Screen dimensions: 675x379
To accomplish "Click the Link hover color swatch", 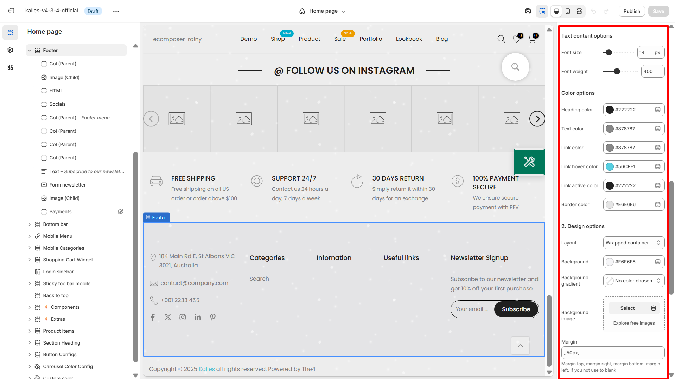I will point(610,166).
